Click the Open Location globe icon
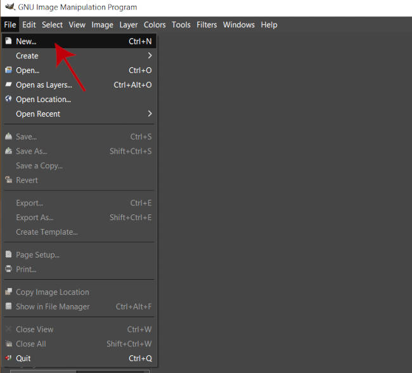Viewport: 412px width, 373px height. 8,99
